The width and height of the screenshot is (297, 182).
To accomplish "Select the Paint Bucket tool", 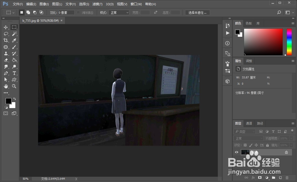I will click(14, 60).
